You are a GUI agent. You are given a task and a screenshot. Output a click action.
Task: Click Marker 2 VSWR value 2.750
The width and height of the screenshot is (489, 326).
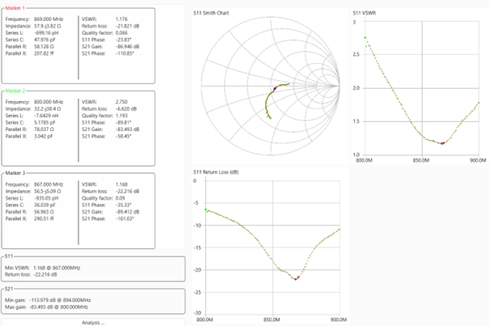[121, 102]
